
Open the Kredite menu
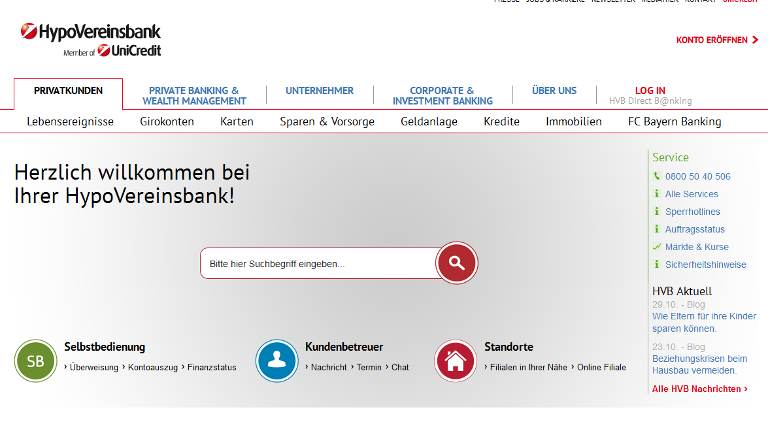[x=501, y=121]
